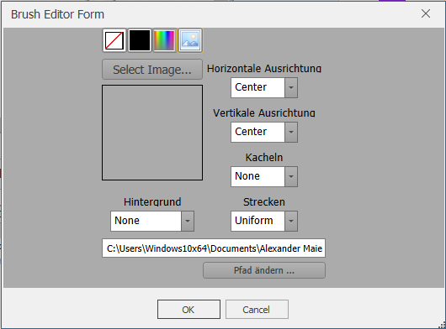This screenshot has height=329, width=446.
Task: Click the Kacheln label
Action: (264, 158)
